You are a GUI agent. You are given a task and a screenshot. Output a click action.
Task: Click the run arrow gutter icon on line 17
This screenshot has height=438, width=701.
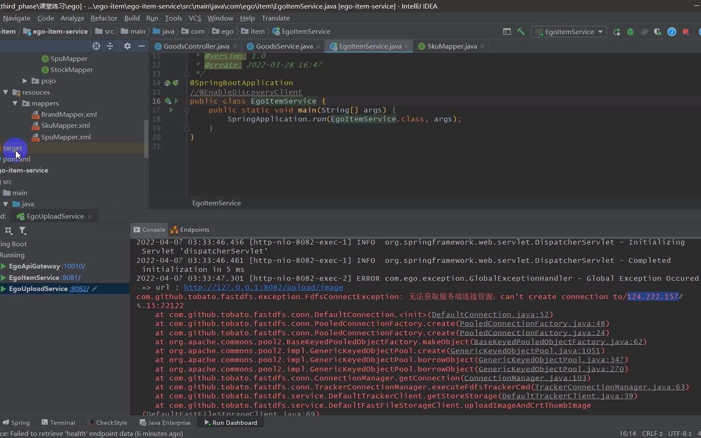pos(171,110)
